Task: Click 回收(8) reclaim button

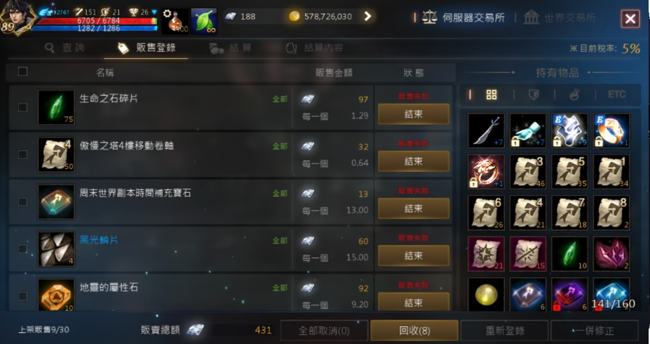Action: (414, 331)
